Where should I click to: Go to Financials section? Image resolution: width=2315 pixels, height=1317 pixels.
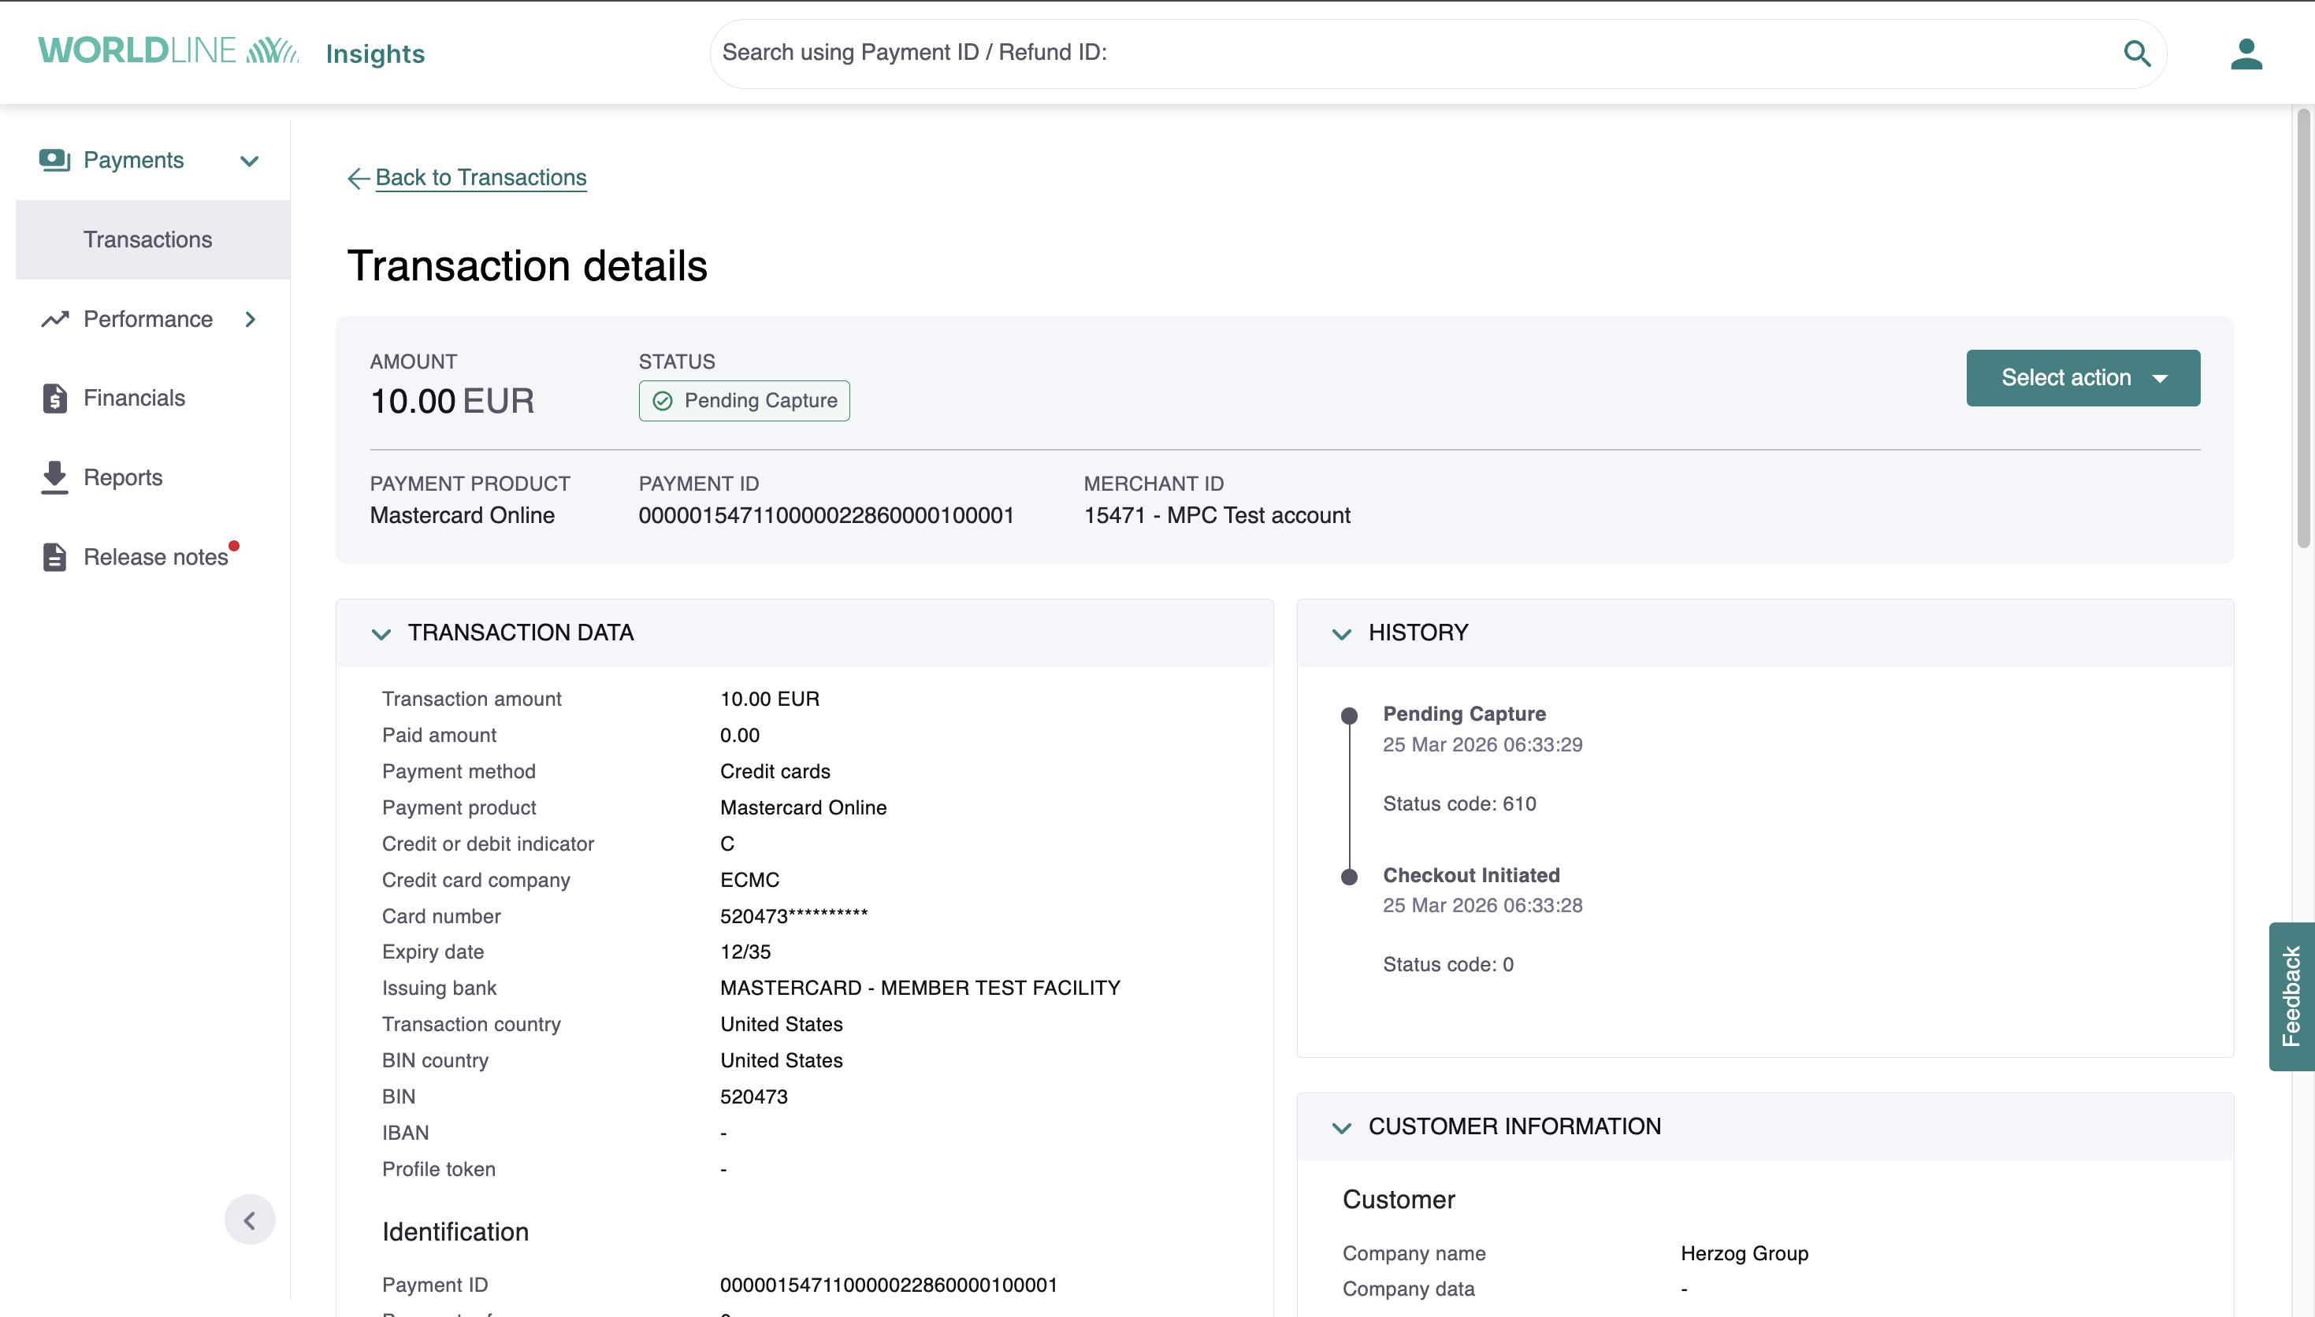[134, 398]
